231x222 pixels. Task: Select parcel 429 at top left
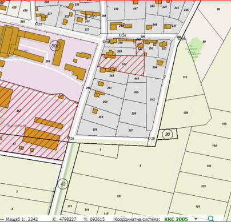[14, 7]
